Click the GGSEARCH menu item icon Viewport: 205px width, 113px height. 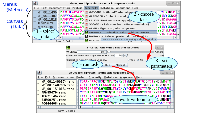pyautogui.click(x=87, y=12)
